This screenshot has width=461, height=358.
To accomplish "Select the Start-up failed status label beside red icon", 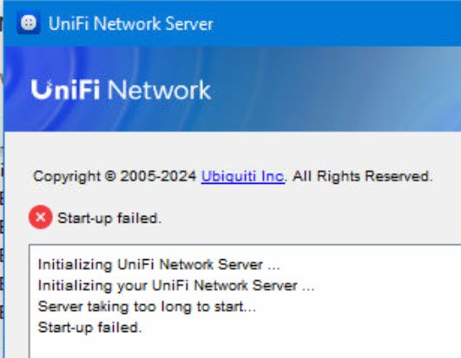I will [109, 218].
